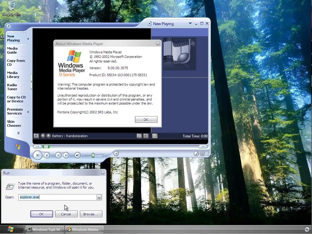Click the rewind button on seek bar
This screenshot has width=312, height=234.
pyautogui.click(x=37, y=147)
